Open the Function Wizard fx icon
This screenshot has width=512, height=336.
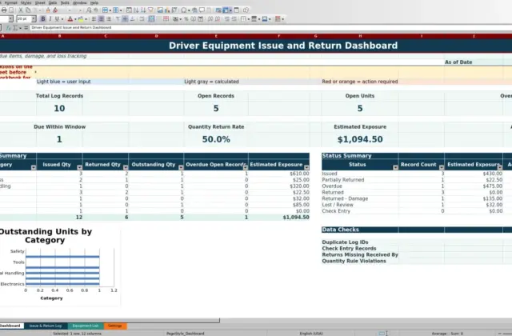pos(8,28)
